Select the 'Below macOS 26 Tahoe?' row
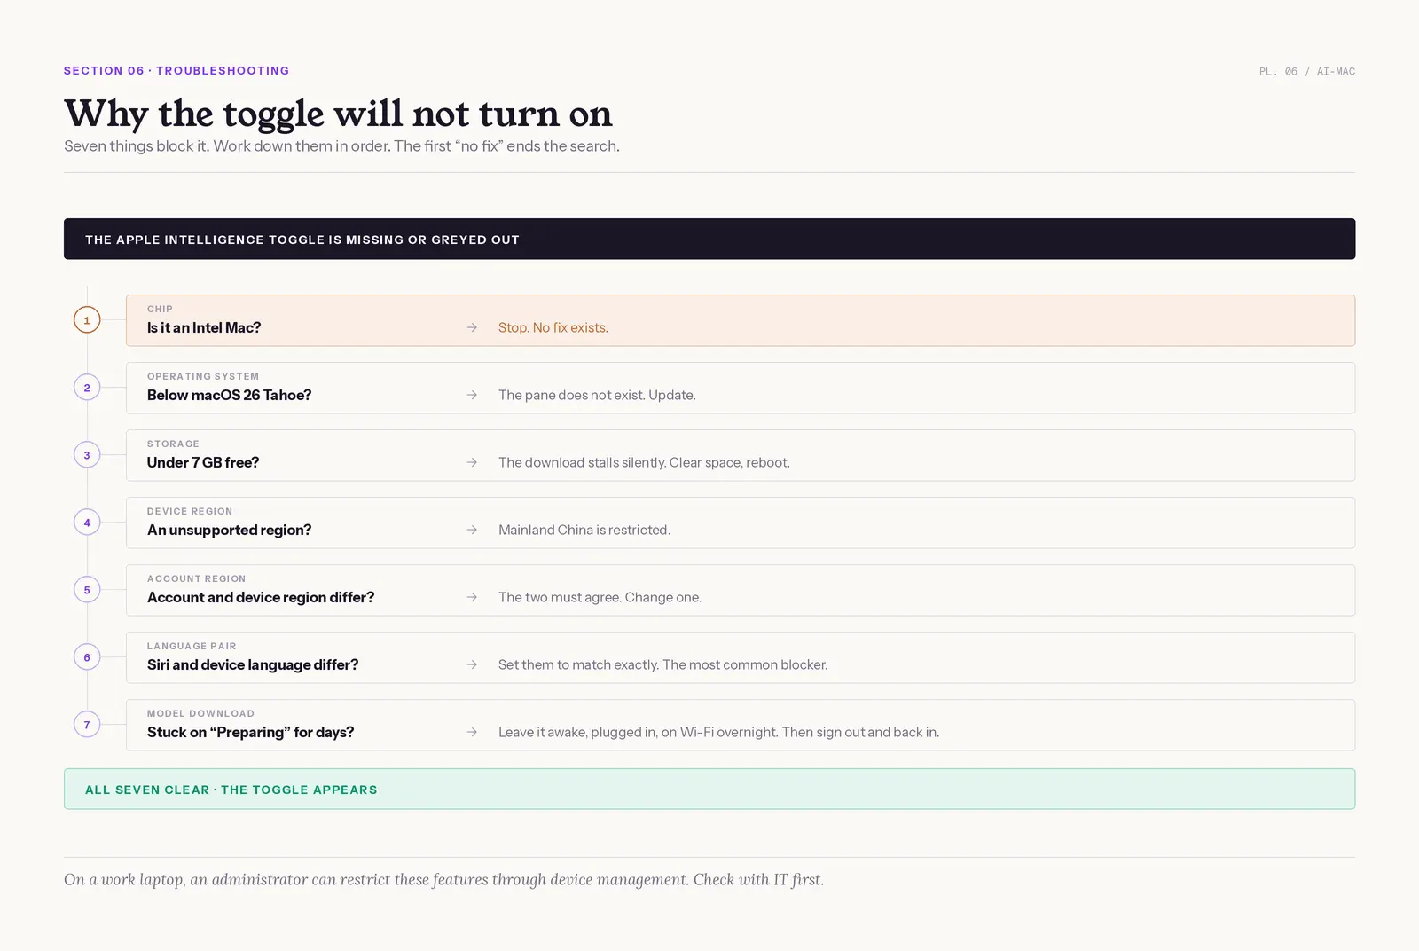Viewport: 1419px width, 951px height. (741, 388)
